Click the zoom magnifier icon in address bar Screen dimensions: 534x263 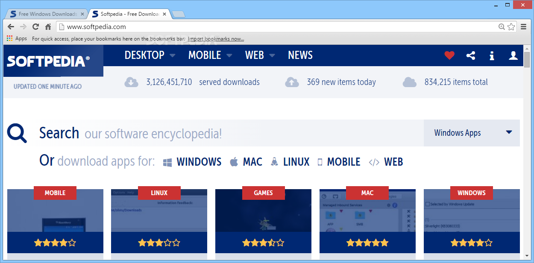coord(502,27)
